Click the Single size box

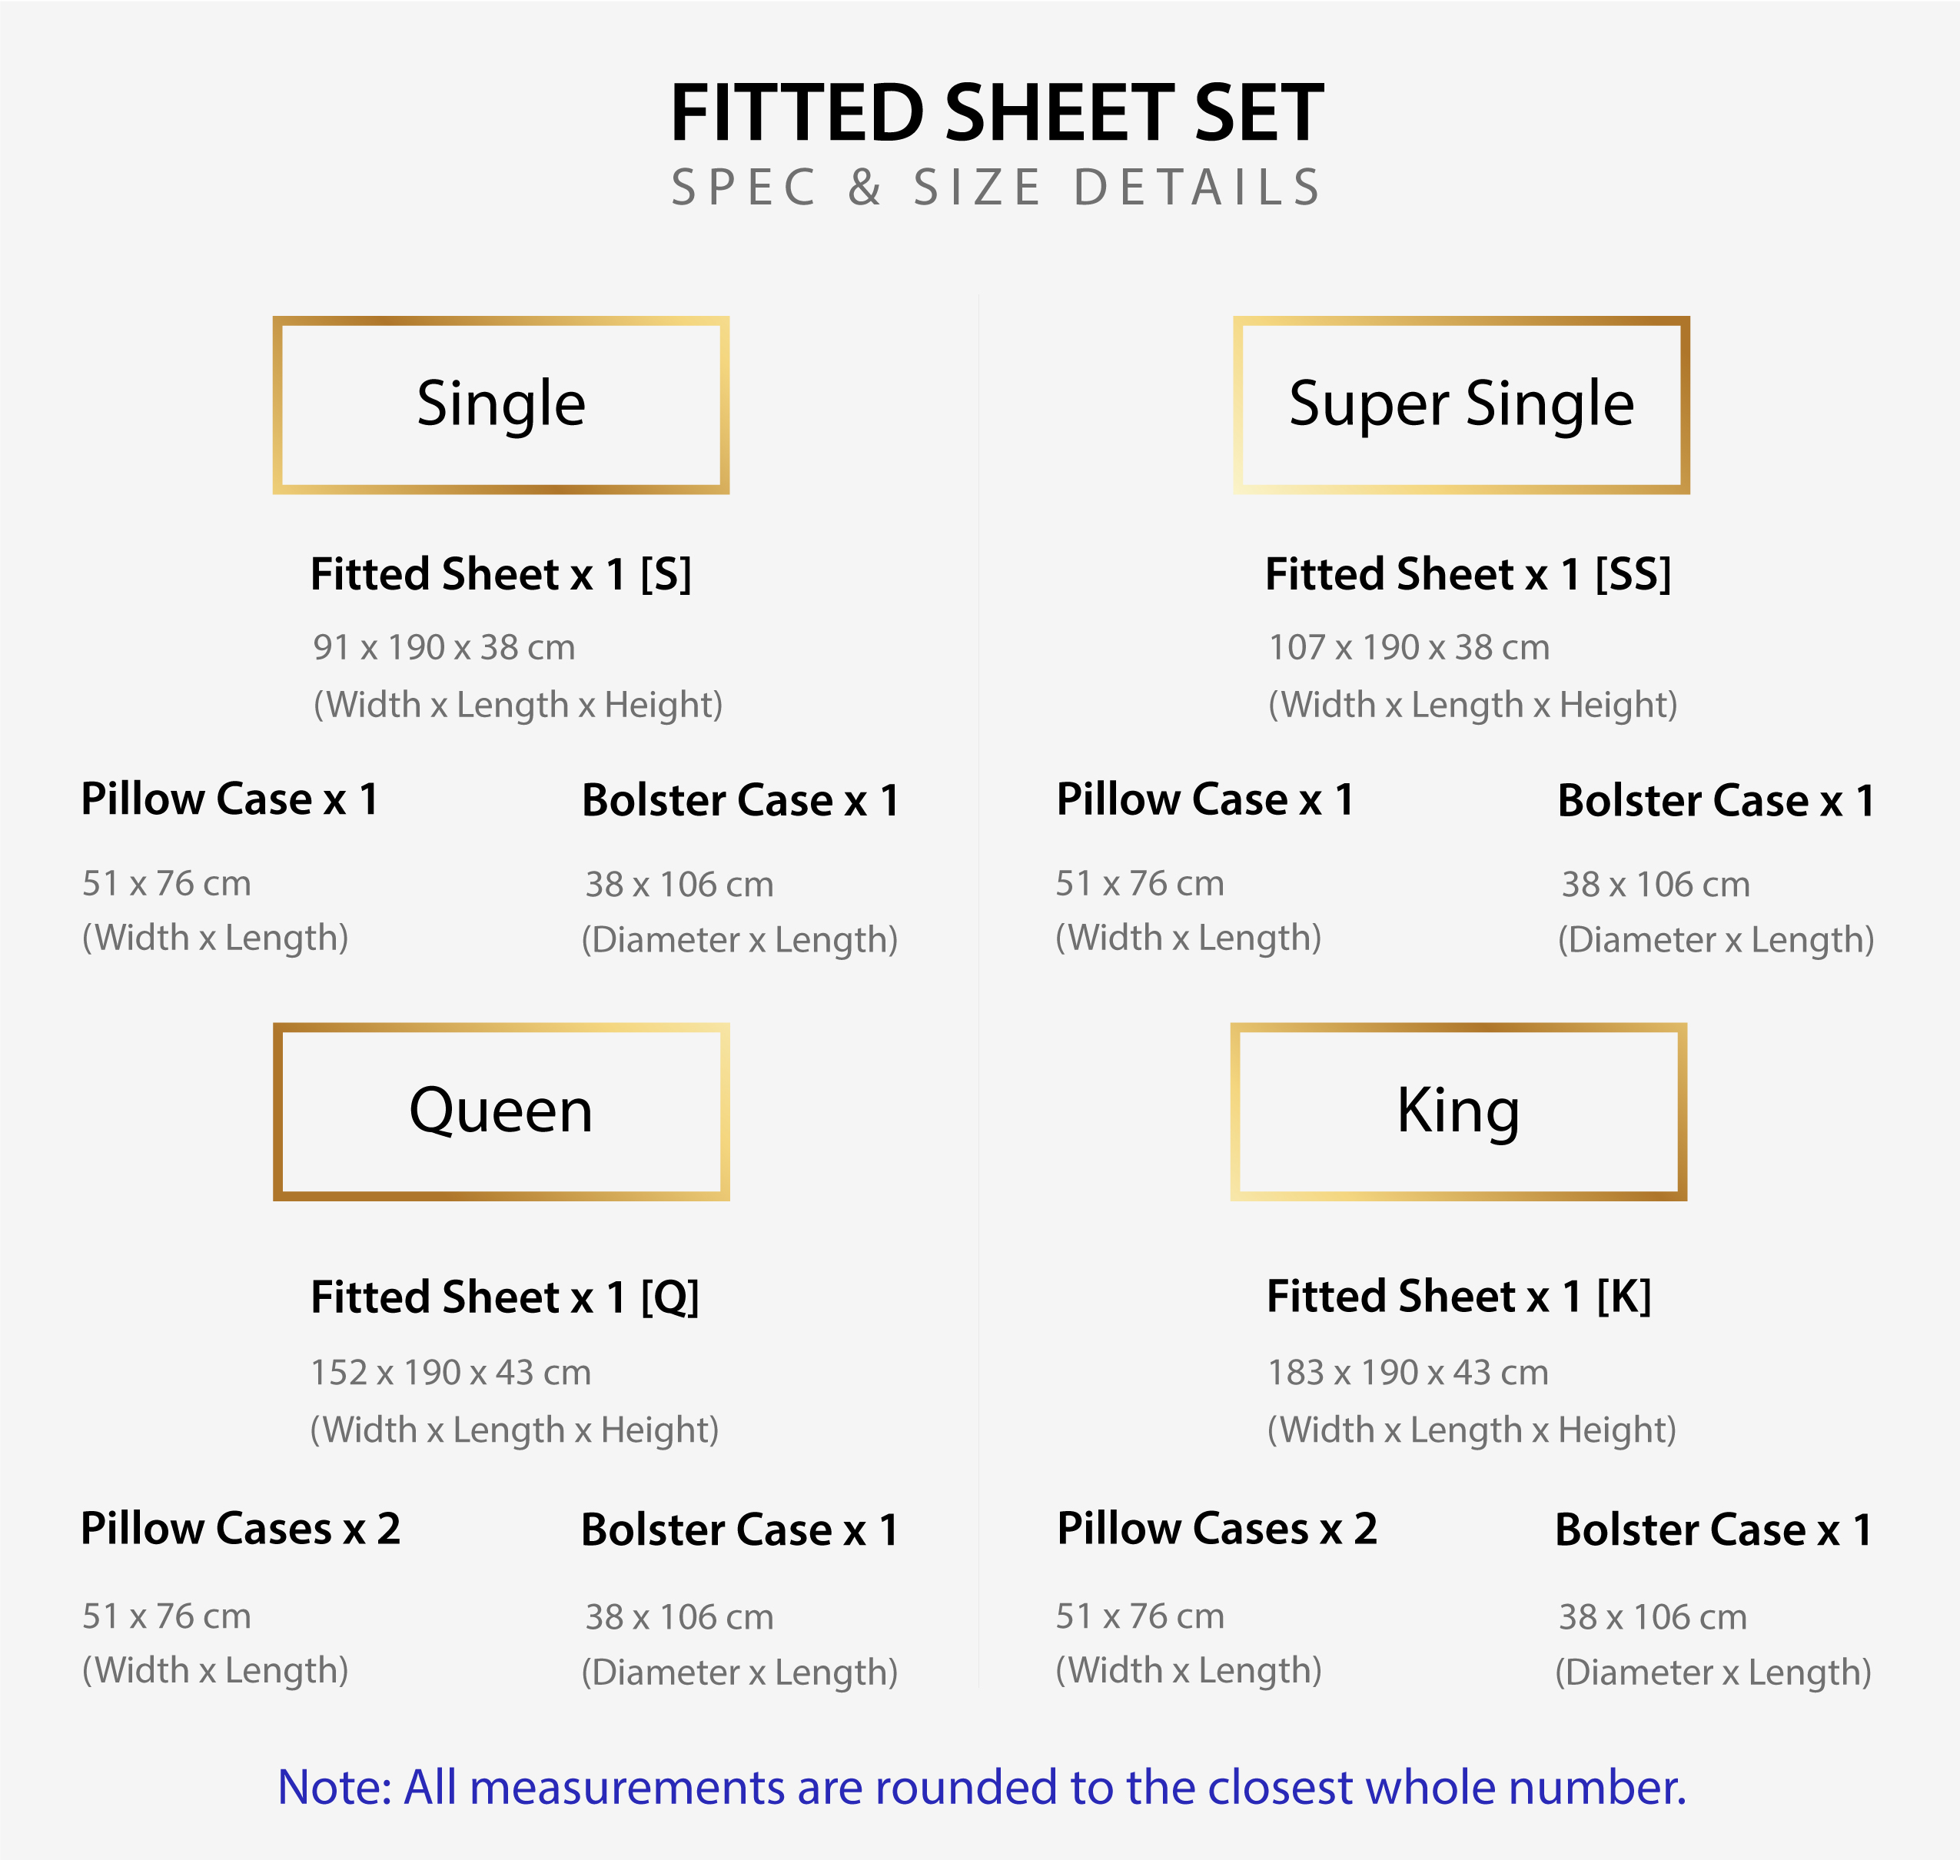point(500,404)
